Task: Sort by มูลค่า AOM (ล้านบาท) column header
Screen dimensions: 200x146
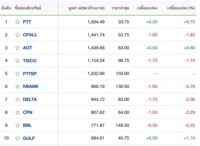Action: point(86,8)
